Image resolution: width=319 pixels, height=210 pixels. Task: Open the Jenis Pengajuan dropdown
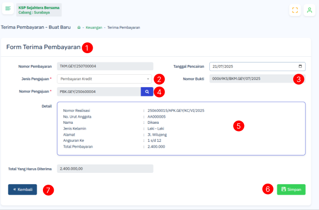coord(104,79)
